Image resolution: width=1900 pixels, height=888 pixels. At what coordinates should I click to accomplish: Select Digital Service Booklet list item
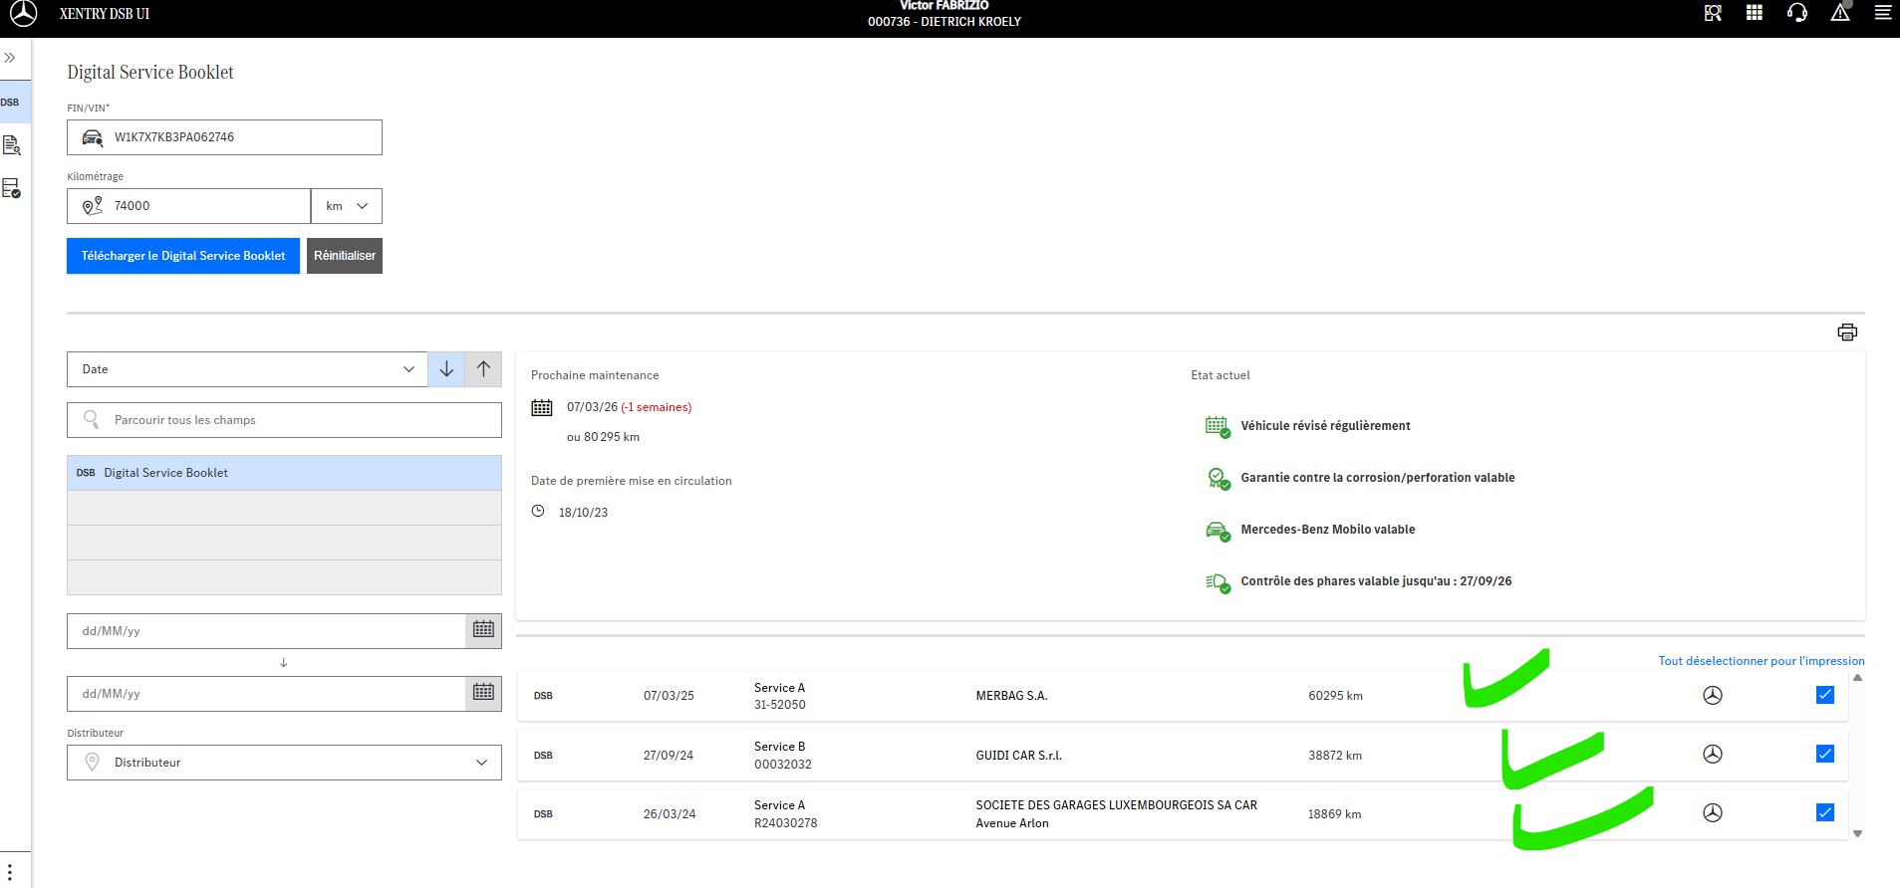point(284,473)
